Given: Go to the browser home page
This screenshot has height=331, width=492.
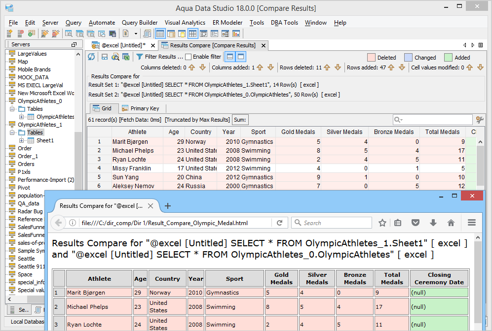Looking at the screenshot, I should 451,223.
